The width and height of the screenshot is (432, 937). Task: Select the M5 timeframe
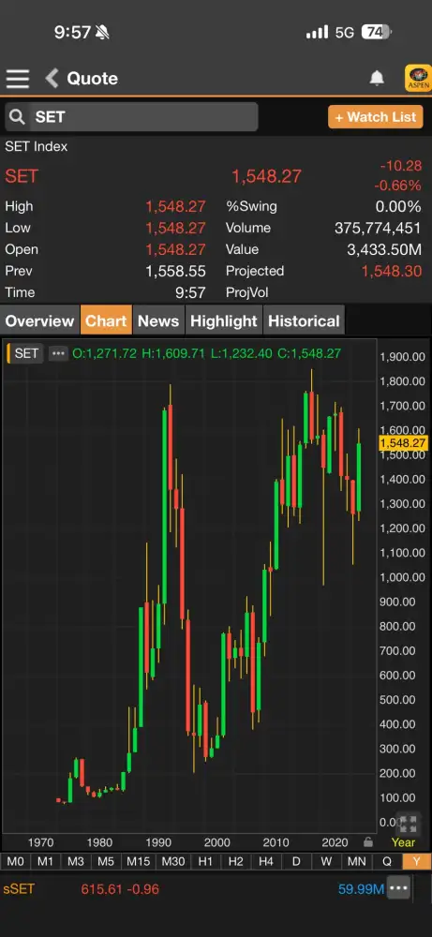click(106, 861)
